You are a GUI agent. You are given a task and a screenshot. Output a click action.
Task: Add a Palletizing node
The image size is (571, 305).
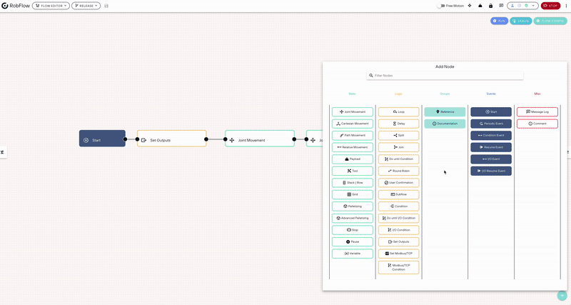353,206
